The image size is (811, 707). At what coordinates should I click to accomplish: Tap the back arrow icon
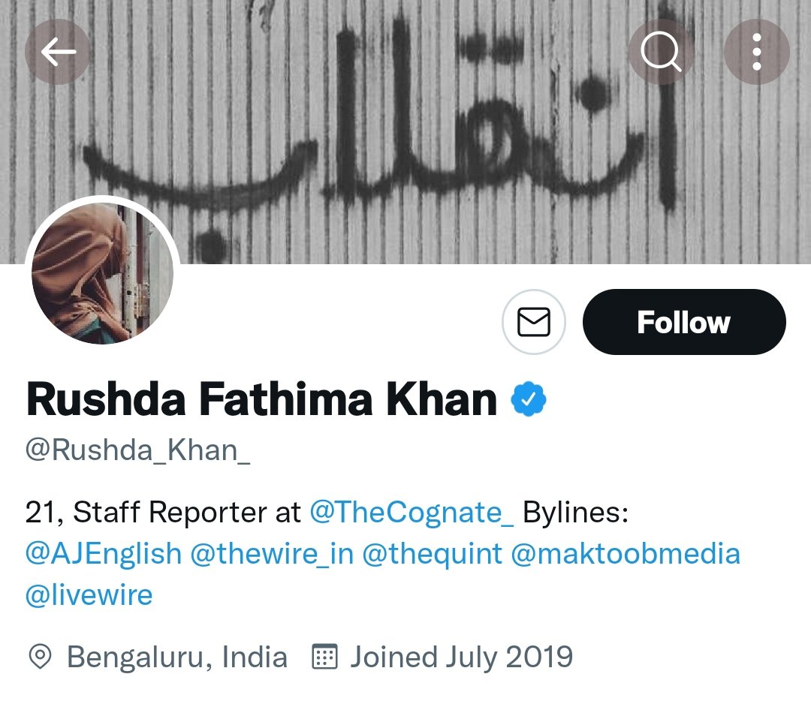[58, 52]
